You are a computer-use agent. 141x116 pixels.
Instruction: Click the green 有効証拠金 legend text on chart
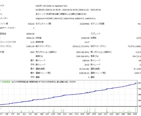coord(6,82)
